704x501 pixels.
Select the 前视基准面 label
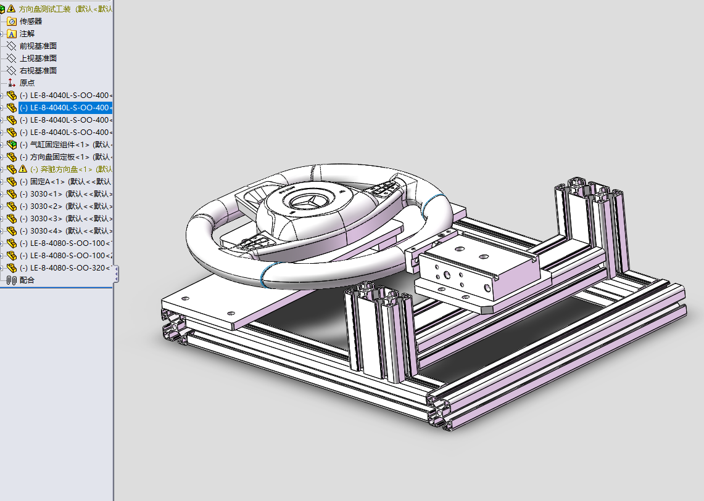38,46
